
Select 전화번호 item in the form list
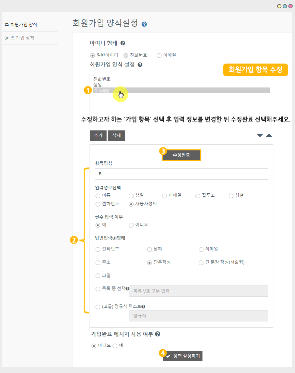(x=102, y=79)
